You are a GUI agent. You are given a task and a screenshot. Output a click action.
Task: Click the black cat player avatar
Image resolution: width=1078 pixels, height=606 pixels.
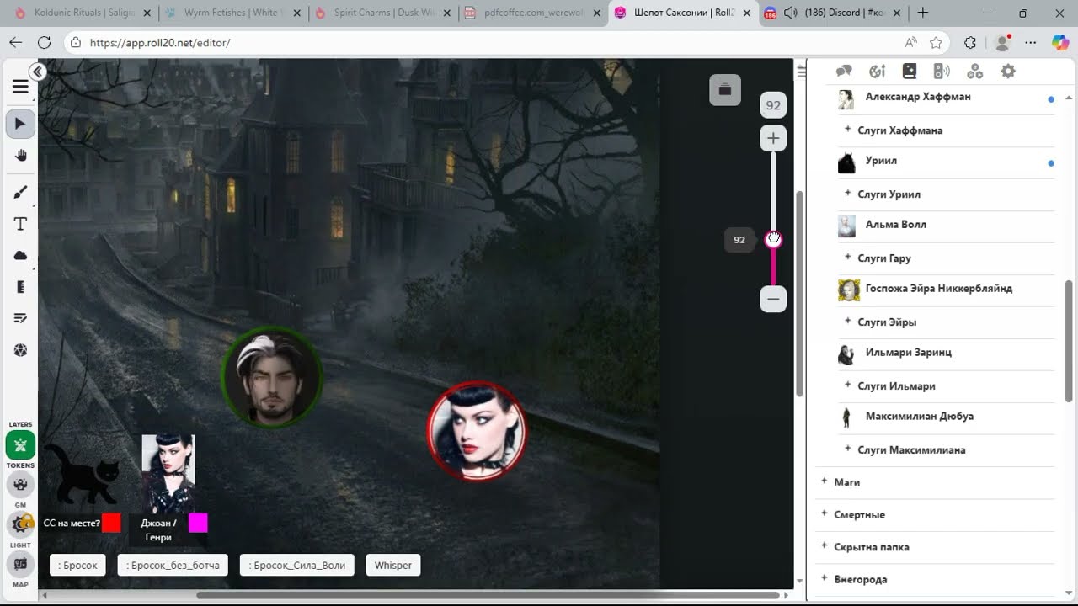pyautogui.click(x=81, y=474)
